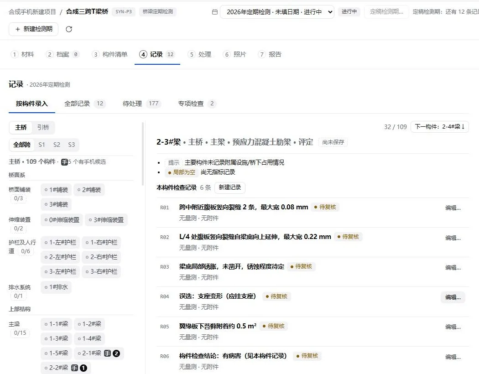This screenshot has height=374, width=479.
Task: Add a record with 新建记录 button
Action: 230,187
